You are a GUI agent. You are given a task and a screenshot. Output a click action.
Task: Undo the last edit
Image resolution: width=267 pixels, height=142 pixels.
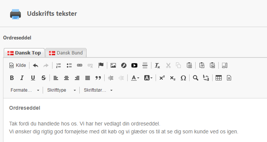tap(35, 65)
